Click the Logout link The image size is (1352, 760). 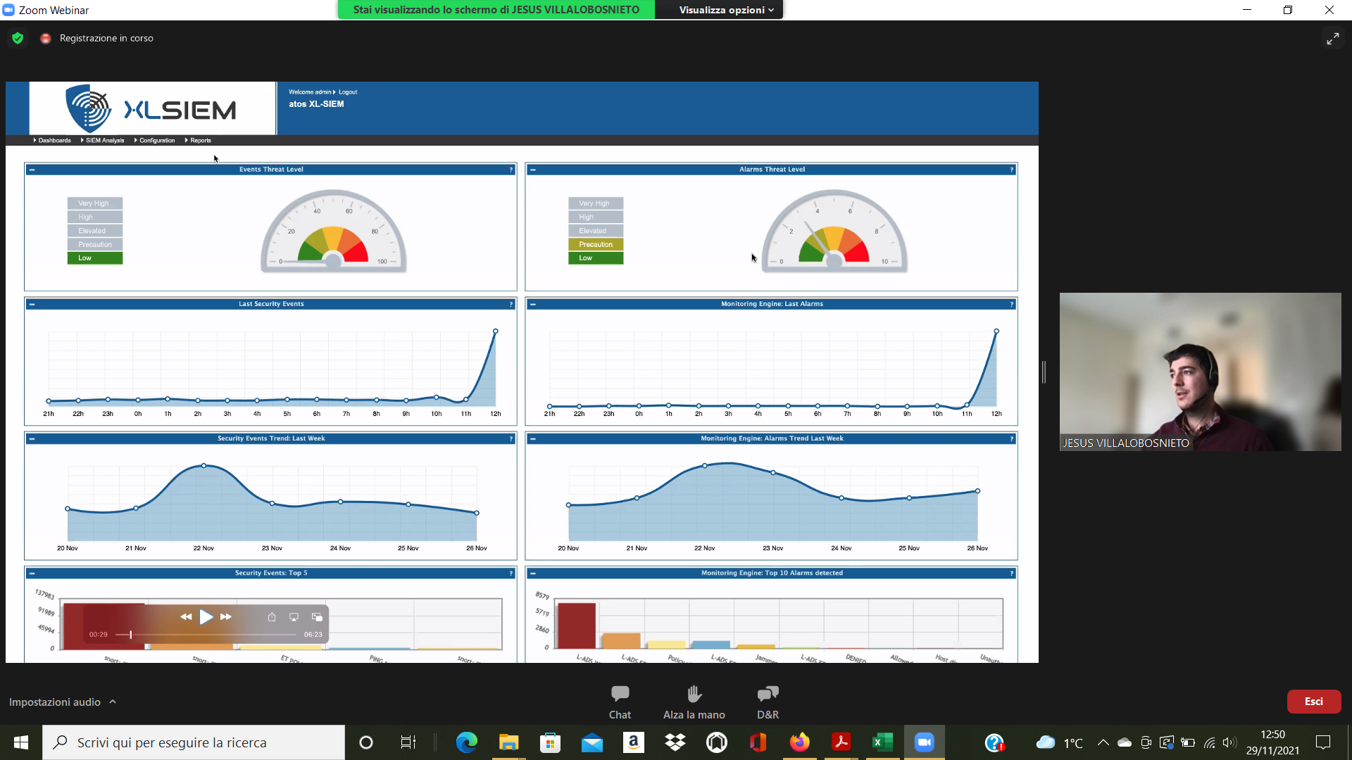[348, 92]
